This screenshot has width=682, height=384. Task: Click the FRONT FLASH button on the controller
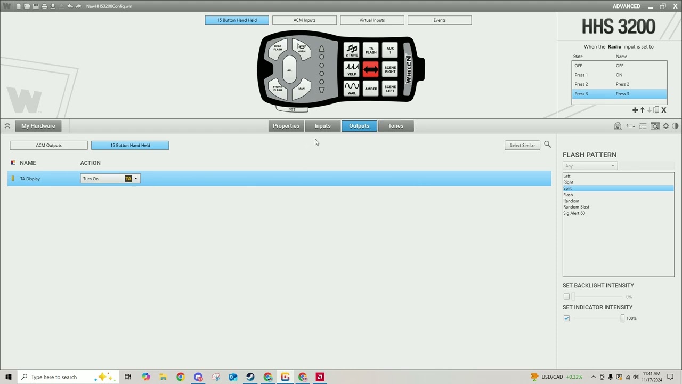point(278,88)
